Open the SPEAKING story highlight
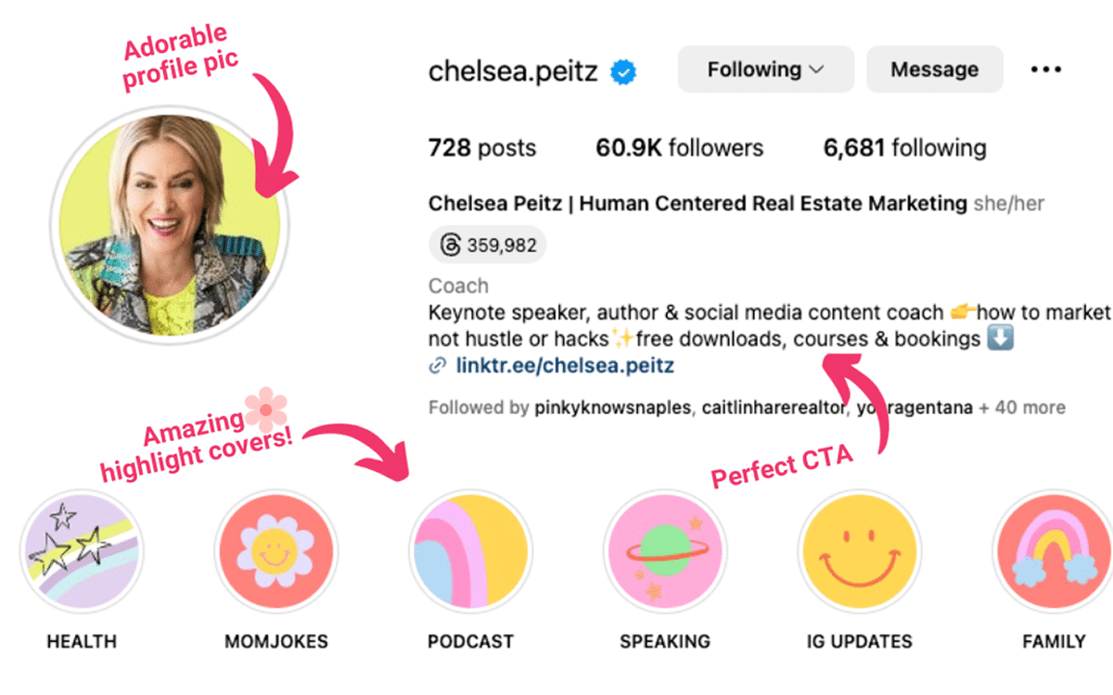1113x695 pixels. coord(664,551)
